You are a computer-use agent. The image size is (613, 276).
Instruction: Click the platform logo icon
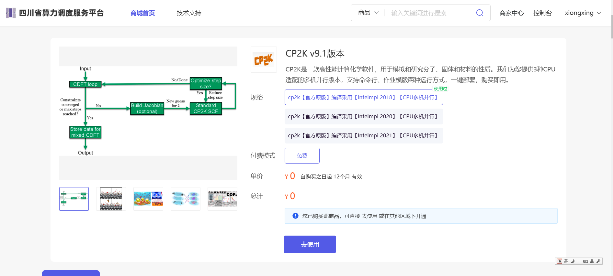pos(11,13)
